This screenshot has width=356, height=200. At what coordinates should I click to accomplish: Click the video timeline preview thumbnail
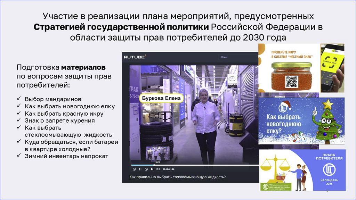[157, 153]
